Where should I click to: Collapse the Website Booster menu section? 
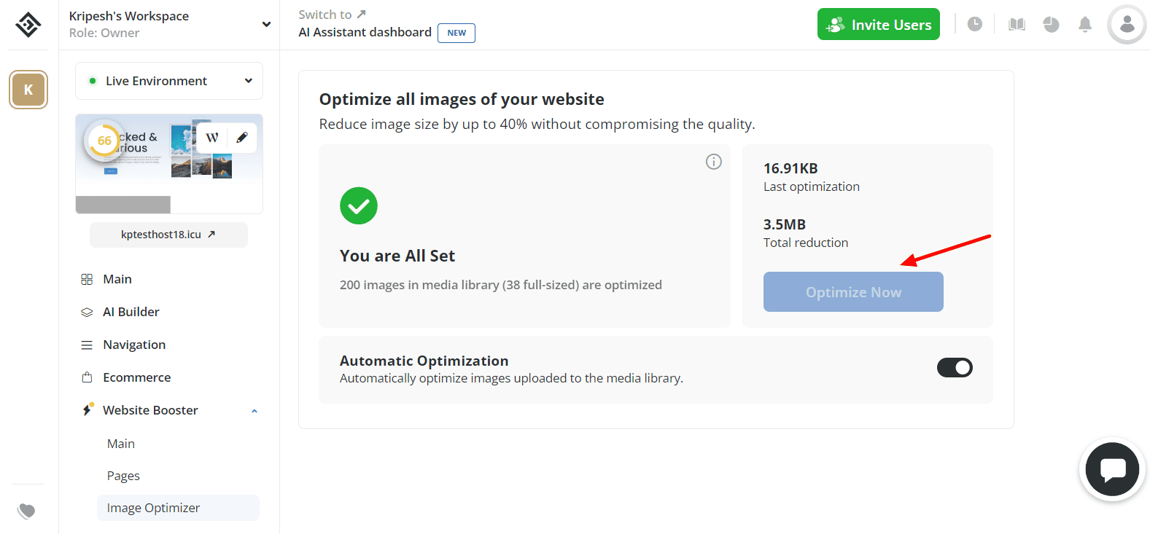254,411
